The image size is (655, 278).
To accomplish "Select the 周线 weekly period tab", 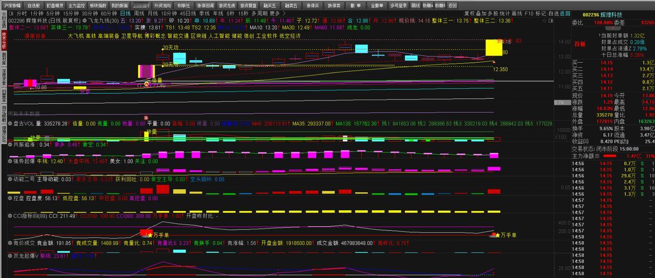I will 139,13.
